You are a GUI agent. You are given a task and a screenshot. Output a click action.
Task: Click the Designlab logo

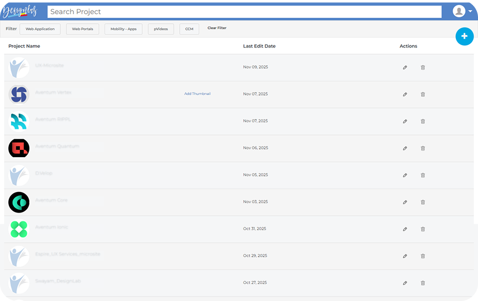[22, 12]
